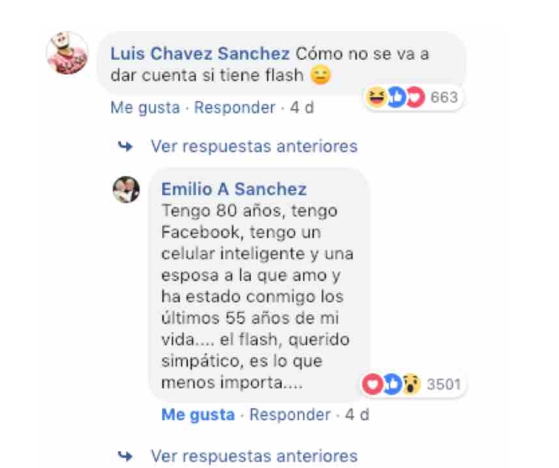Toggle the bold Me gusta under Emilio's comment
559x468 pixels.
[198, 414]
